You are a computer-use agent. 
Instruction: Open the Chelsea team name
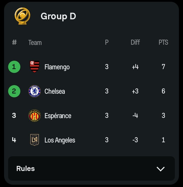coord(55,91)
